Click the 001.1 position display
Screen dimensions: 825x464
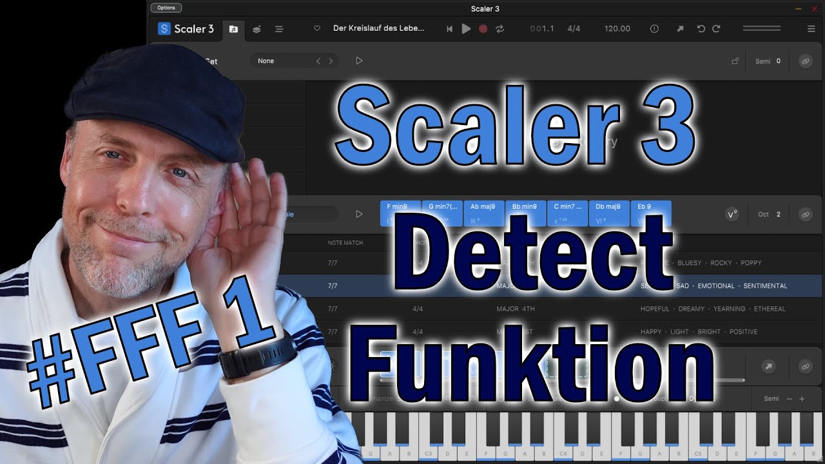pyautogui.click(x=542, y=29)
